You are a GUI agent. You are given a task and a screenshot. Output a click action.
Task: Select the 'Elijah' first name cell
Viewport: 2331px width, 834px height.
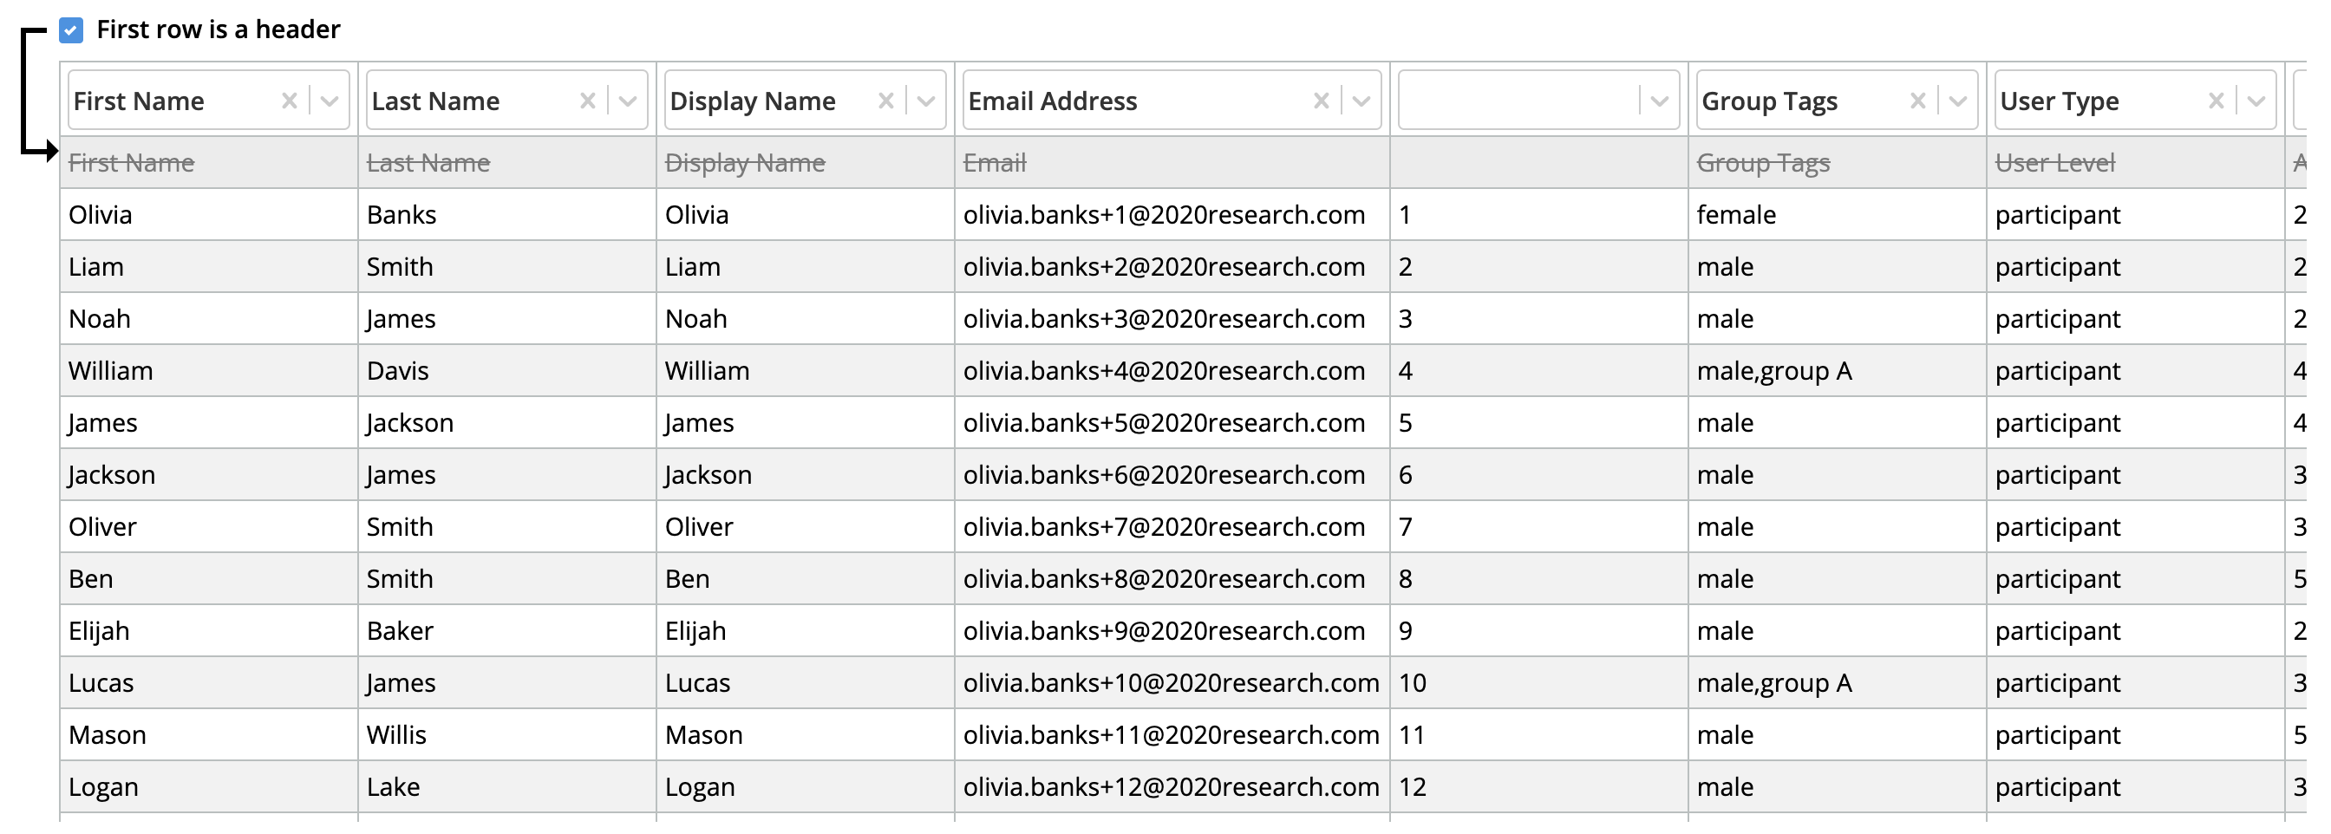pos(209,630)
